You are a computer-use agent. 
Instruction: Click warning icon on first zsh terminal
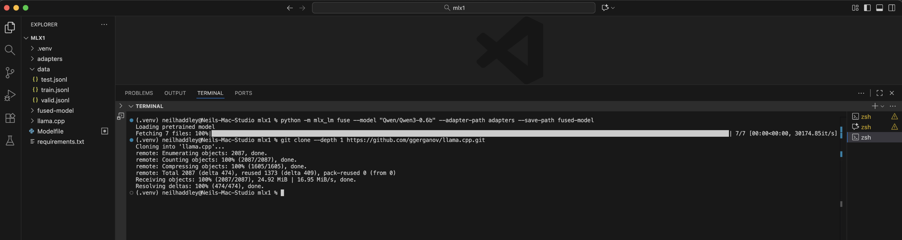click(895, 117)
